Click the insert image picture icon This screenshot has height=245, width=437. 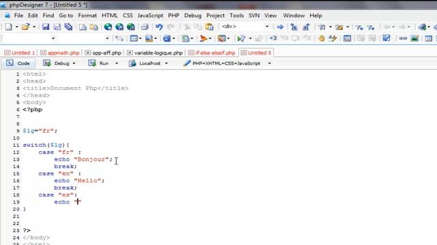pos(414,38)
